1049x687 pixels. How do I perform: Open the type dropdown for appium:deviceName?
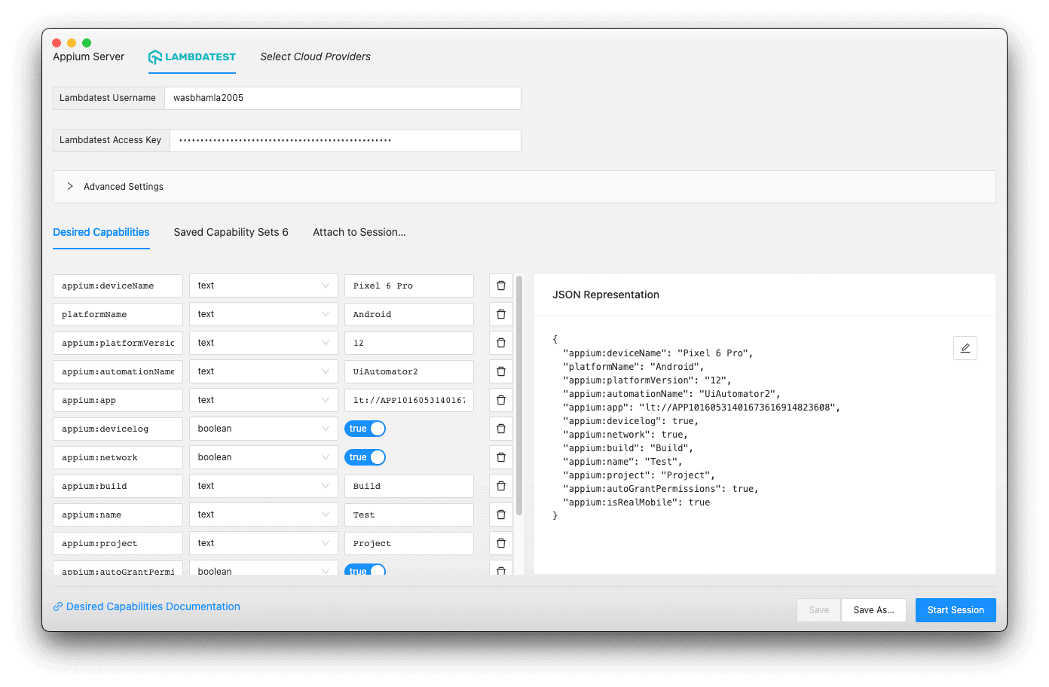pyautogui.click(x=263, y=285)
